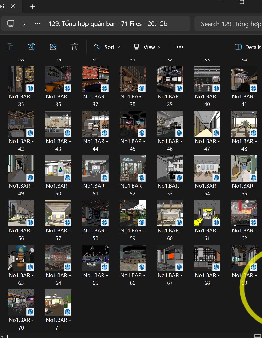The image size is (262, 338).
Task: Click the This PC monitor icon in address bar
Action: coord(11,24)
